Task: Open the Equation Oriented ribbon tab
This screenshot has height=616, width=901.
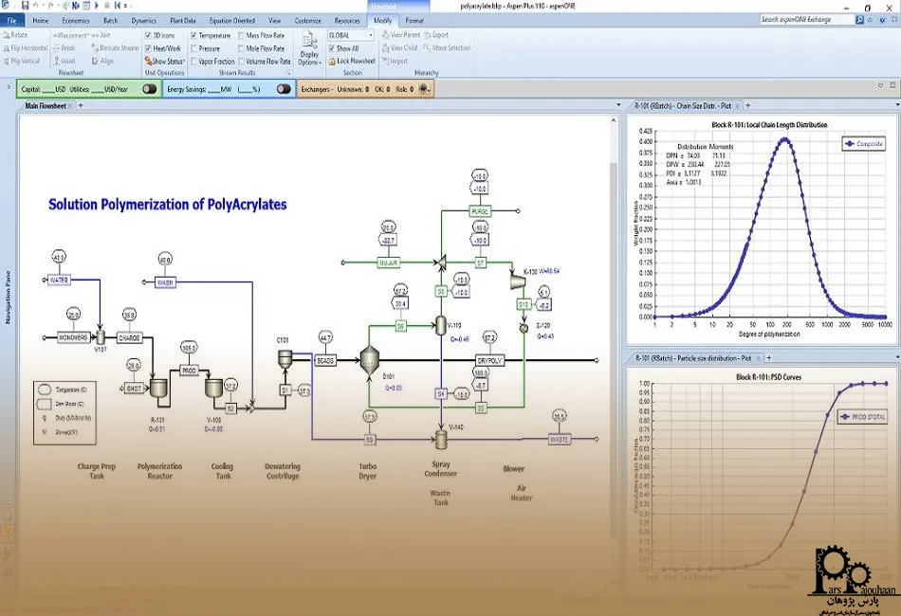Action: 232,20
